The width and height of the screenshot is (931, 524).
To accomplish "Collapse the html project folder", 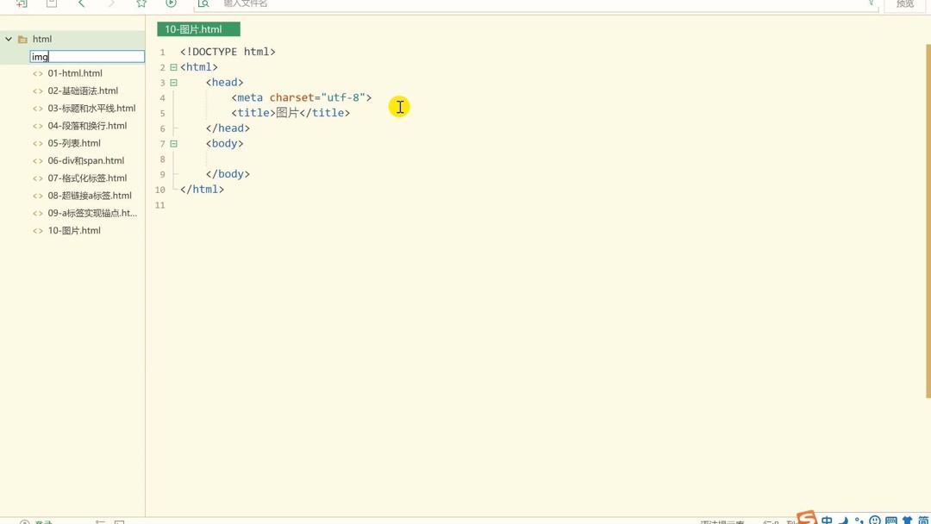I will 9,40.
